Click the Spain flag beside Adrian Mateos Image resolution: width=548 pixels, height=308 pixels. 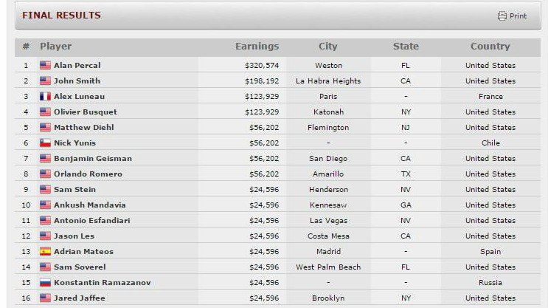(x=45, y=252)
